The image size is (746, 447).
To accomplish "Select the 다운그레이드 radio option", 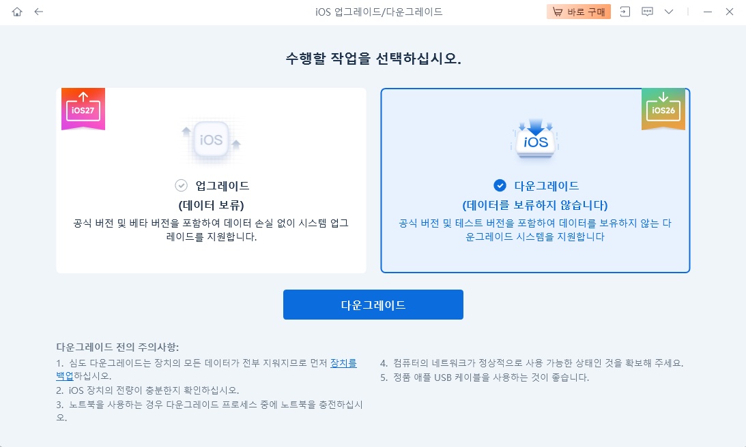I will pyautogui.click(x=500, y=185).
